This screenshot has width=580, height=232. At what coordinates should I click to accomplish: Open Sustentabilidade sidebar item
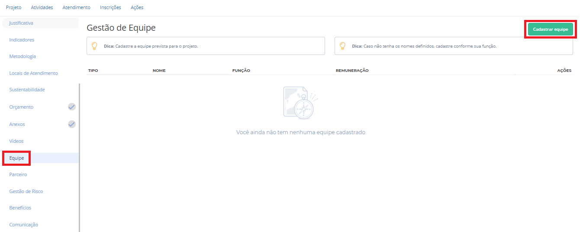[x=27, y=90]
